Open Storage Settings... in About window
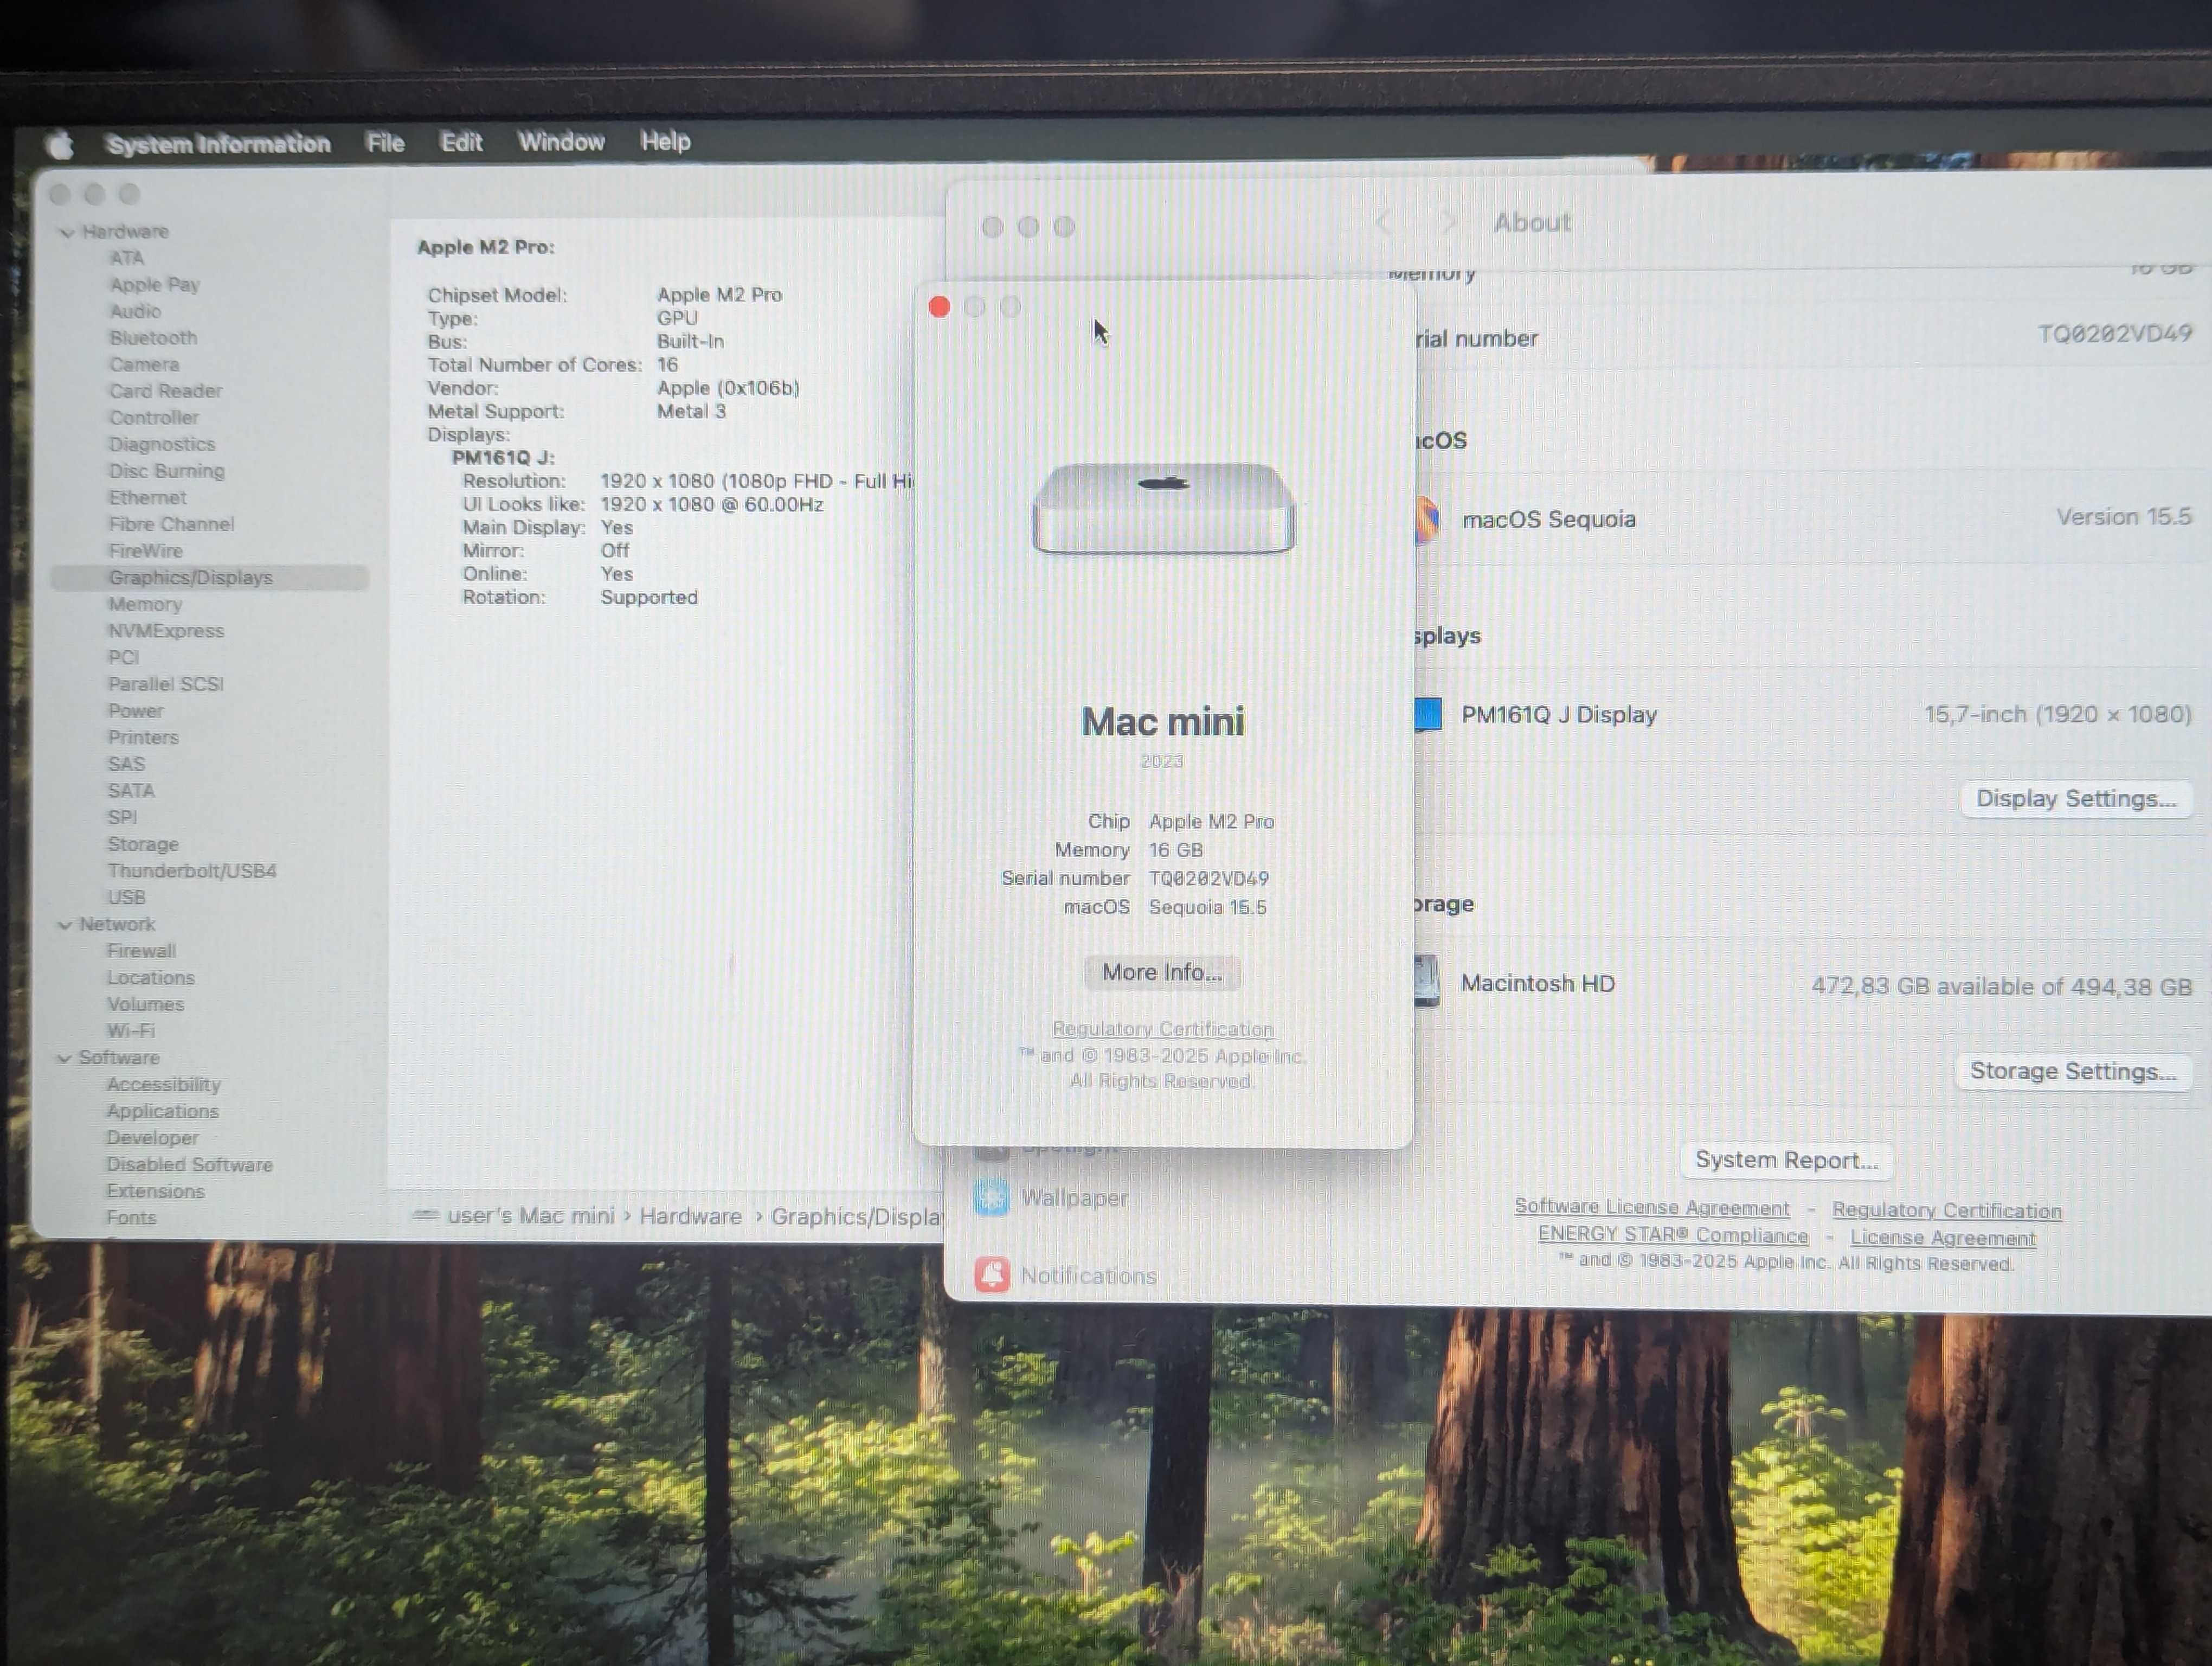The height and width of the screenshot is (1666, 2212). [2073, 1072]
